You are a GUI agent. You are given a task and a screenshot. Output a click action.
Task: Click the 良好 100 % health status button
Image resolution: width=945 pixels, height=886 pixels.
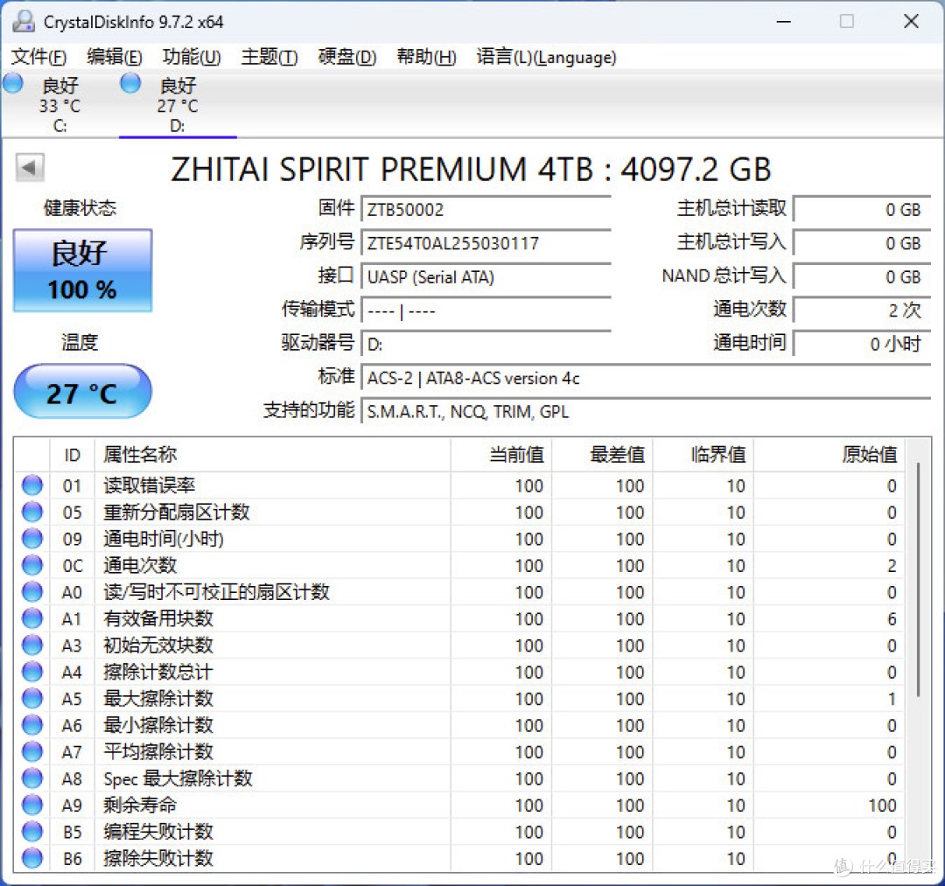pos(82,270)
